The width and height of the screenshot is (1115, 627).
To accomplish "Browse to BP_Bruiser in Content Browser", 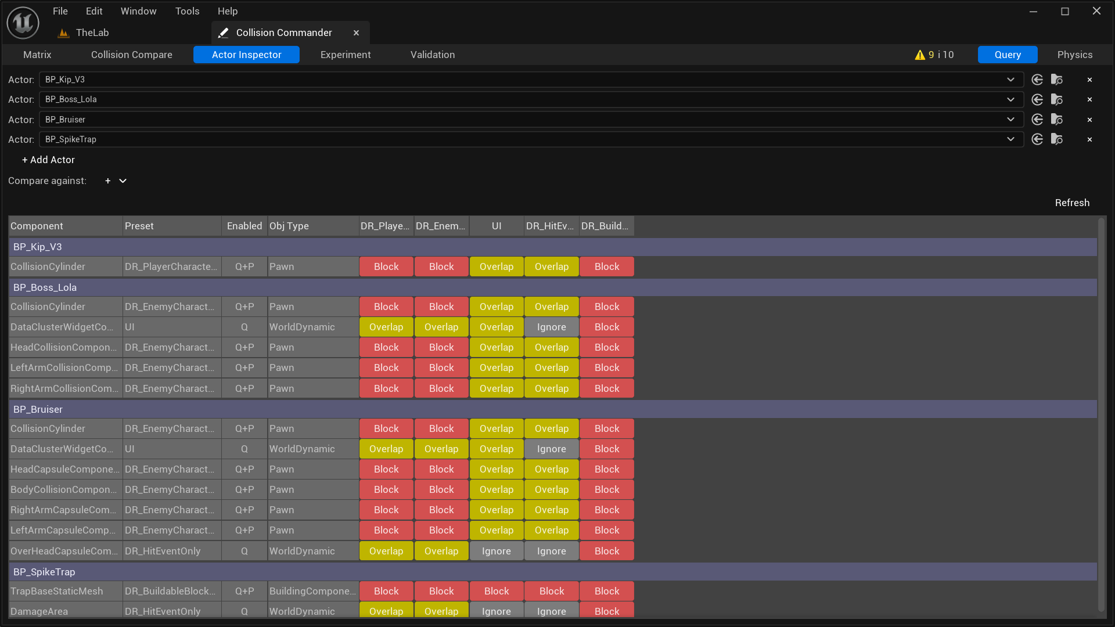I will (x=1056, y=120).
